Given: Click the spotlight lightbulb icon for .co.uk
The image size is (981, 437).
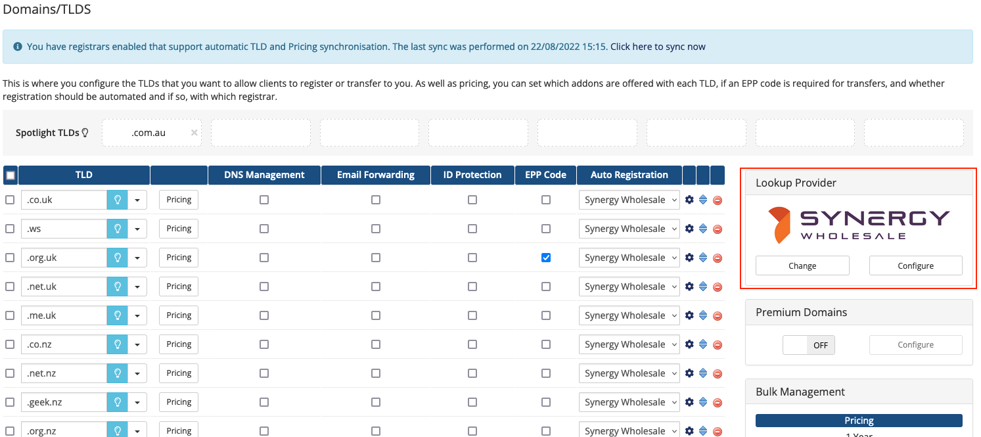Looking at the screenshot, I should click(118, 200).
